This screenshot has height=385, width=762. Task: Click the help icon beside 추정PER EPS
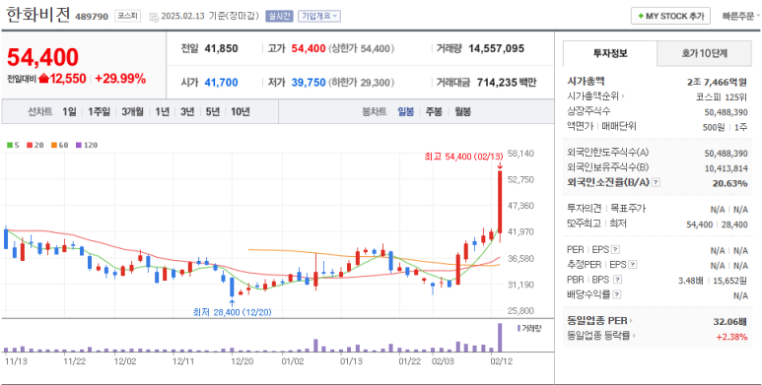(633, 265)
